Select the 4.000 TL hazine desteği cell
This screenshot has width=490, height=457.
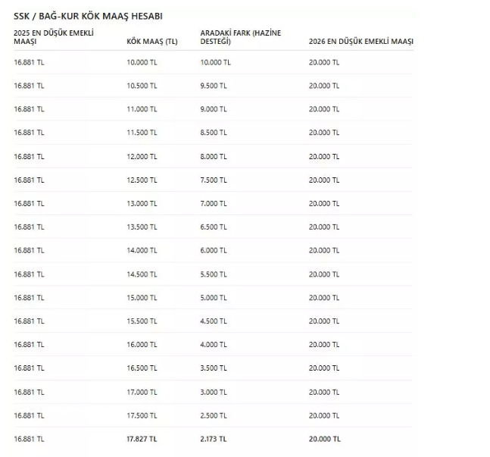click(214, 345)
